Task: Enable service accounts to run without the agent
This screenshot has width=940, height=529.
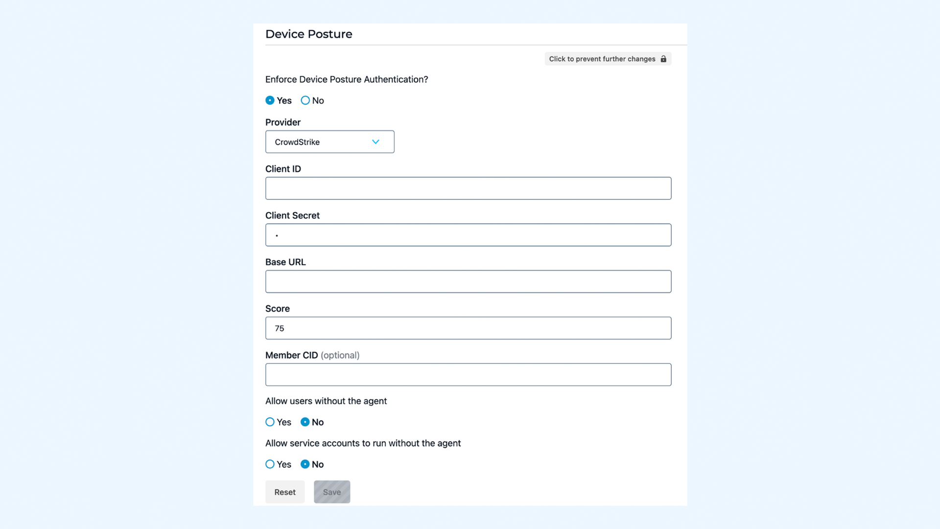Action: pyautogui.click(x=270, y=464)
